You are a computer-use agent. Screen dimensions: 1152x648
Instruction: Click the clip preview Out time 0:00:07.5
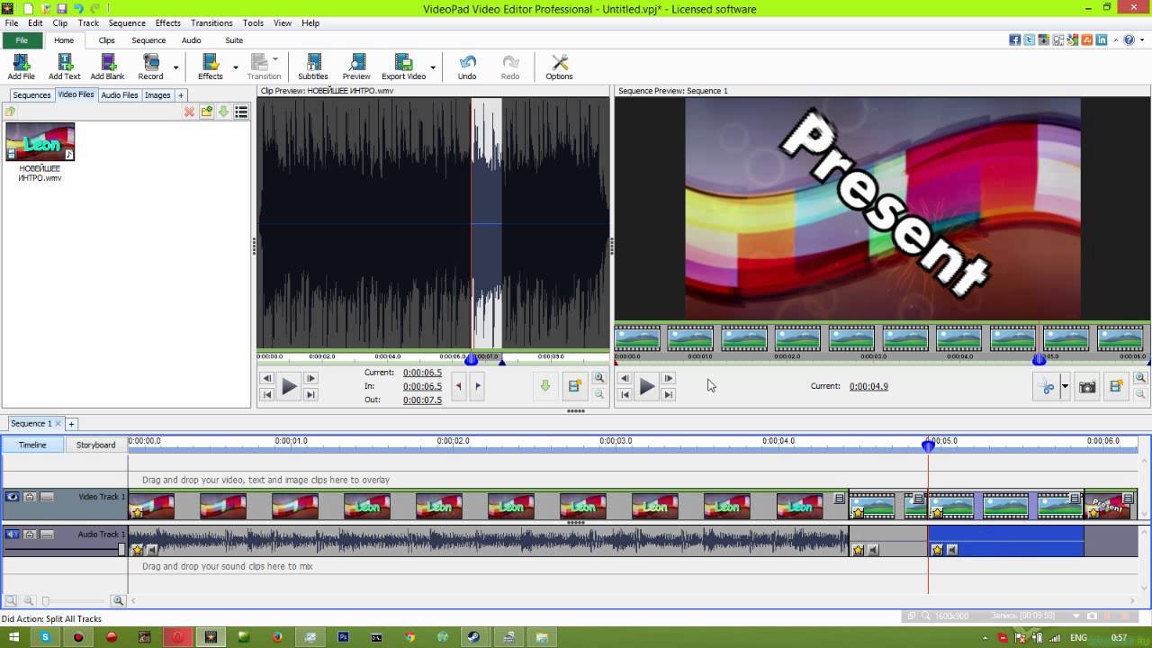(422, 400)
